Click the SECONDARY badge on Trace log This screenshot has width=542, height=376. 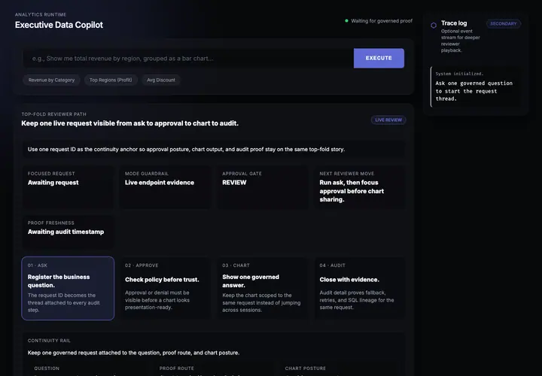(x=504, y=24)
